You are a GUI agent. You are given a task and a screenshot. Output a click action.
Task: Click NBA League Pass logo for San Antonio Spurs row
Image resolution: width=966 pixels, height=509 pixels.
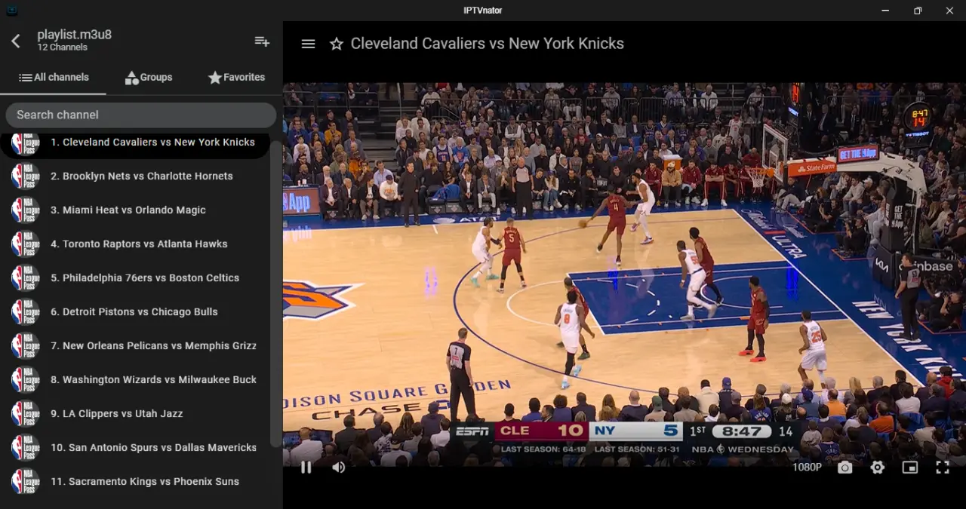coord(26,447)
